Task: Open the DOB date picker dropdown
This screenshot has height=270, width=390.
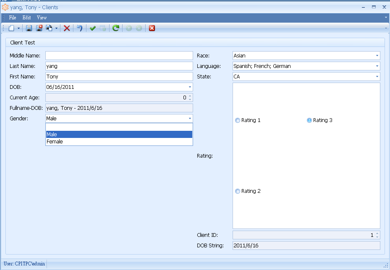Action: click(x=190, y=87)
